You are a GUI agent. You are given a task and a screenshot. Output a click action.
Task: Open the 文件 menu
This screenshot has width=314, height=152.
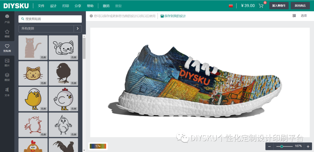41,6
